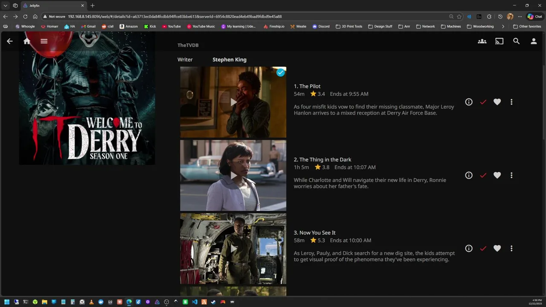This screenshot has width=546, height=307.
Task: Open the Copilot Chat button
Action: (x=534, y=17)
